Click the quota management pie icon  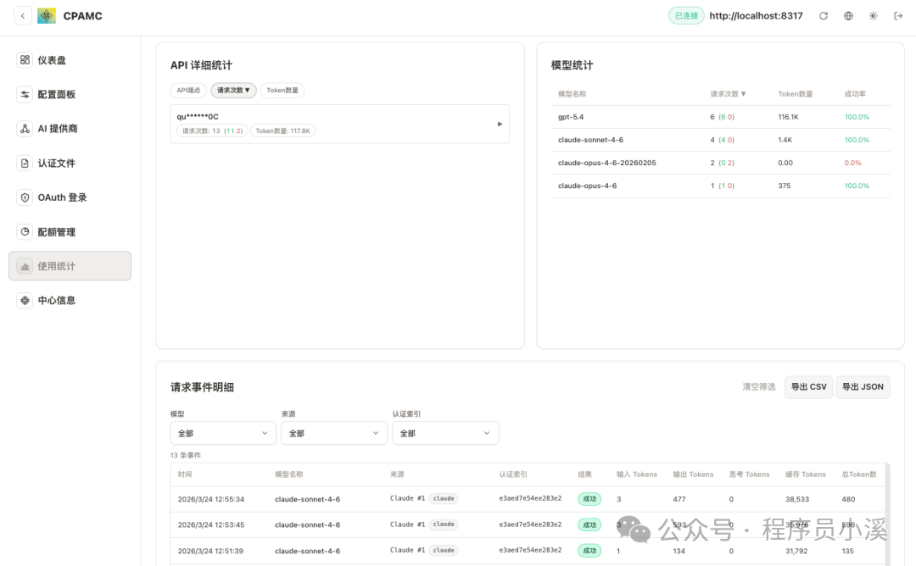click(x=25, y=231)
